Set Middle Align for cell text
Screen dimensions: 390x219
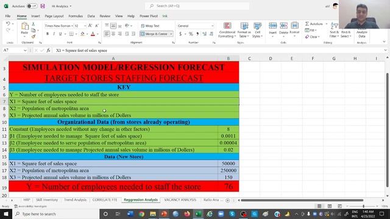point(113,26)
